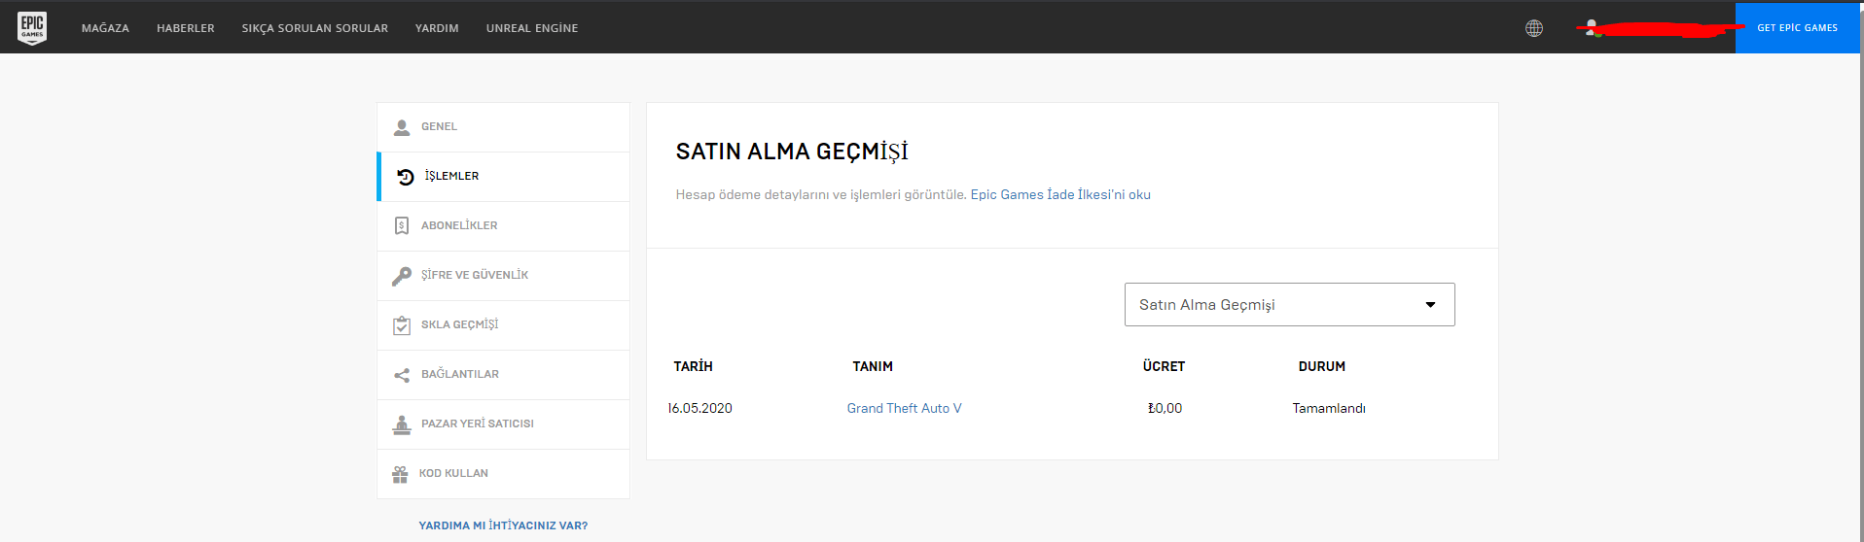
Task: Click the Tamamlandı status cell
Action: tap(1329, 409)
